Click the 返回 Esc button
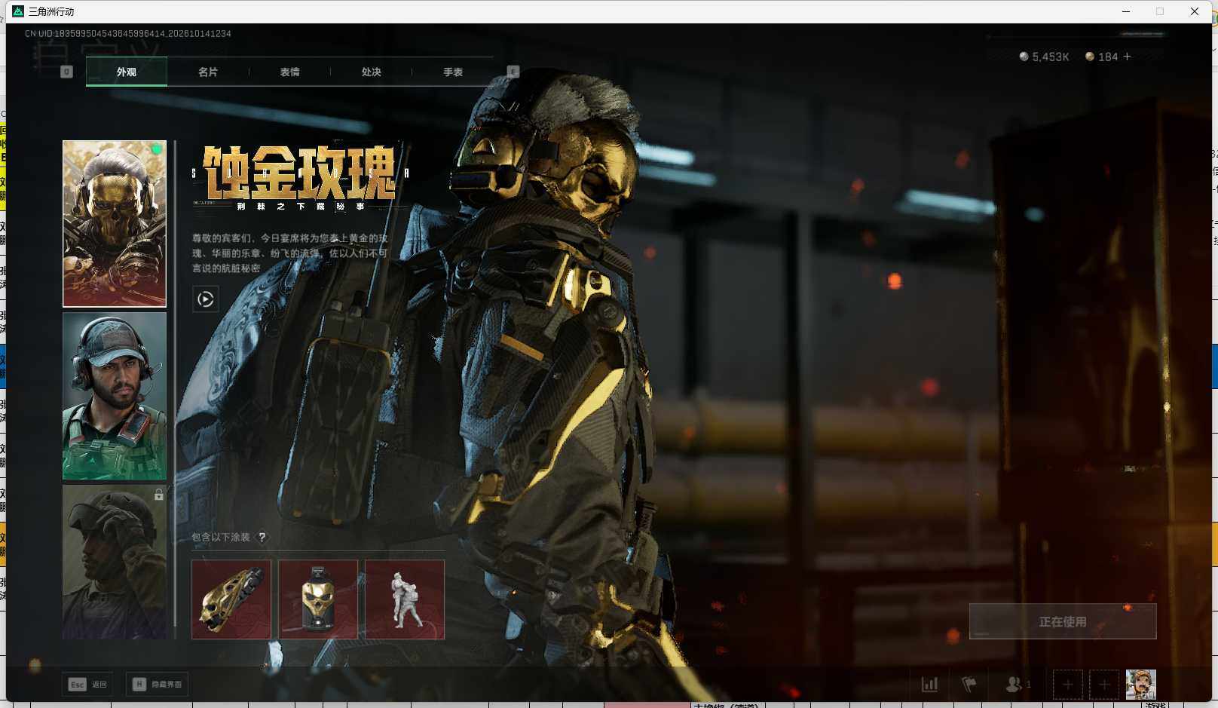Screen dimensions: 1218x708 pyautogui.click(x=88, y=685)
